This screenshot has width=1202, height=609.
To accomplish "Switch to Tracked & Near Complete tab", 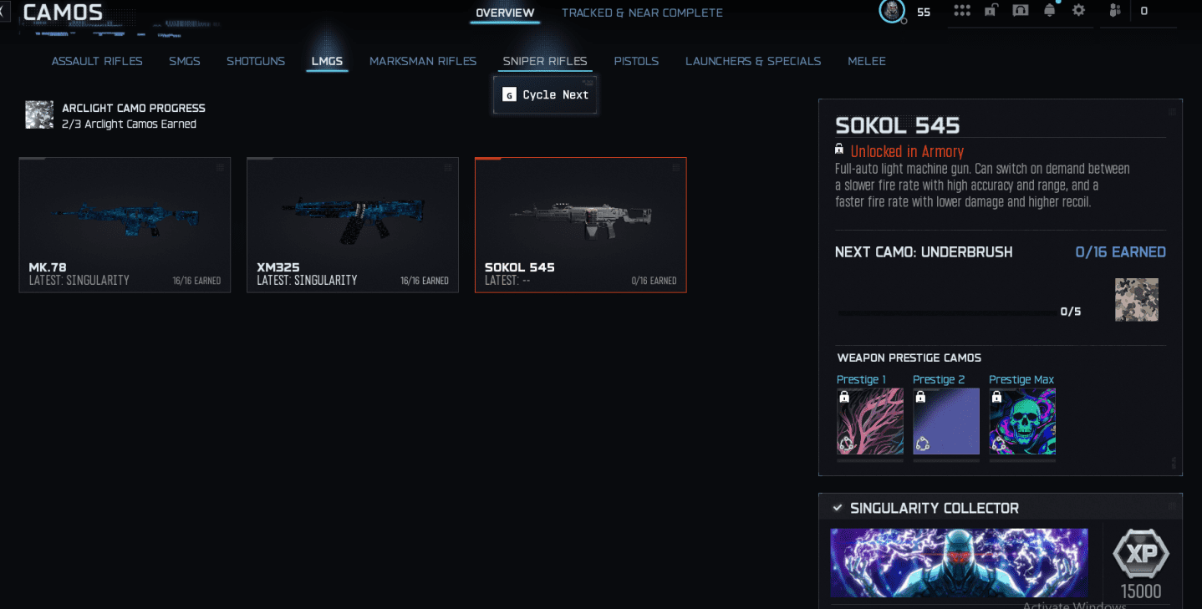I will pos(642,13).
